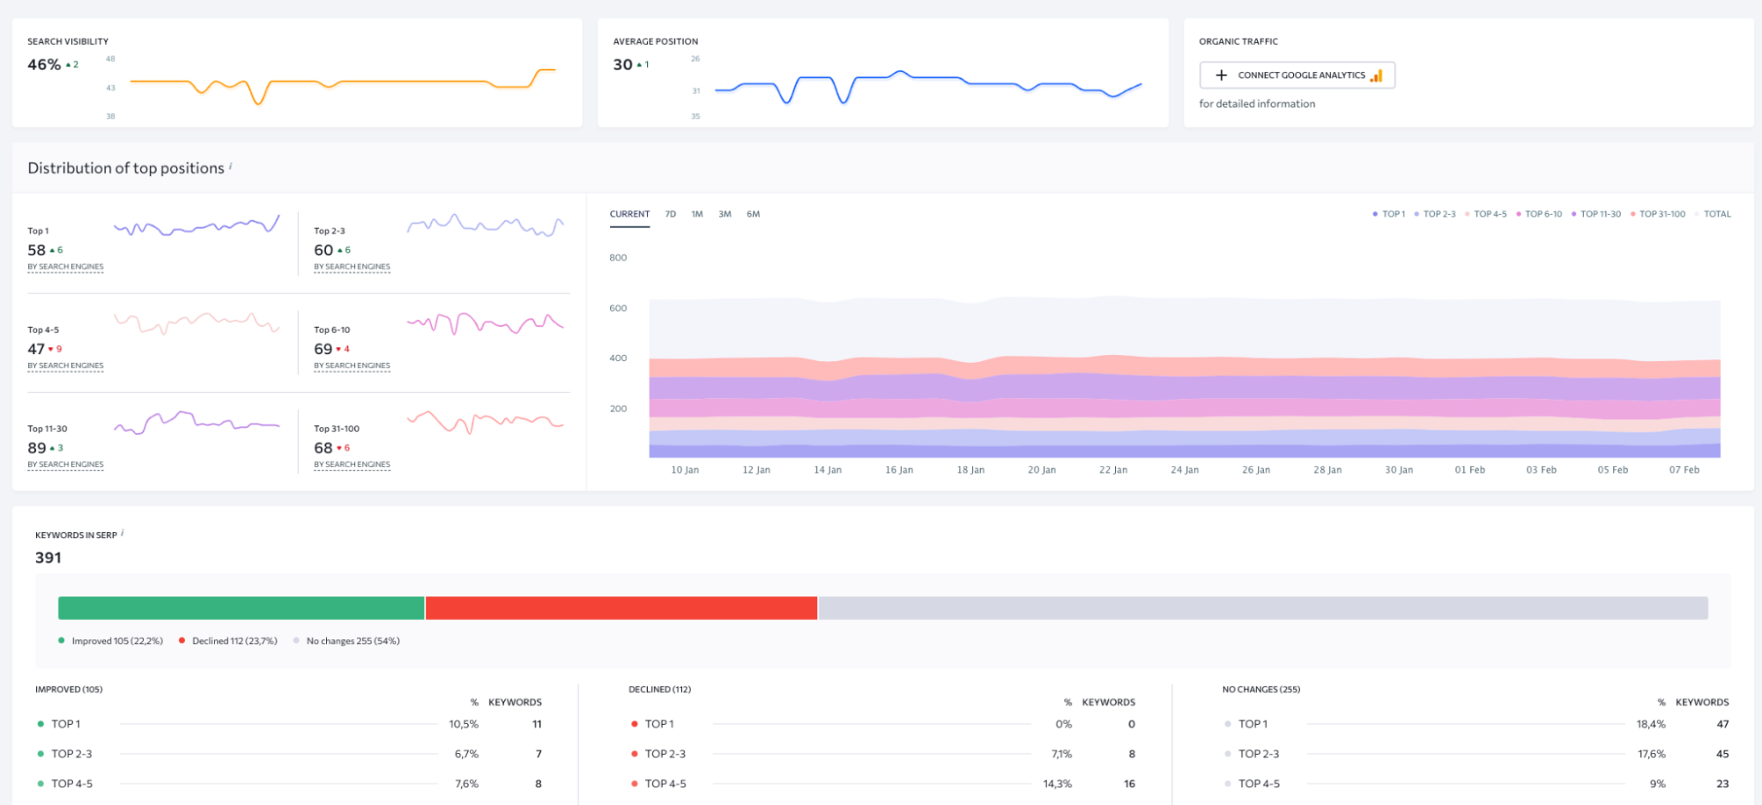Image resolution: width=1762 pixels, height=805 pixels.
Task: Open By Search Engines link under Top 11-30
Action: (65, 464)
